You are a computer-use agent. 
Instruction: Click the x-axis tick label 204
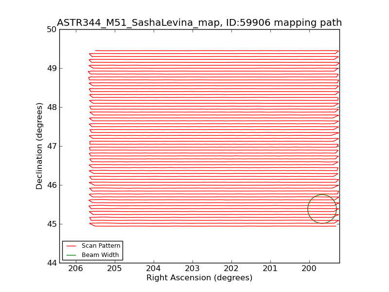coord(154,269)
